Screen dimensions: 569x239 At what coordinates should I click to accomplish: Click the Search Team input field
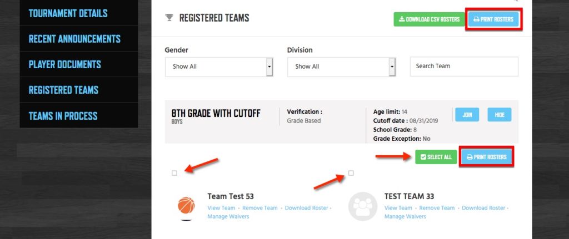(x=464, y=67)
